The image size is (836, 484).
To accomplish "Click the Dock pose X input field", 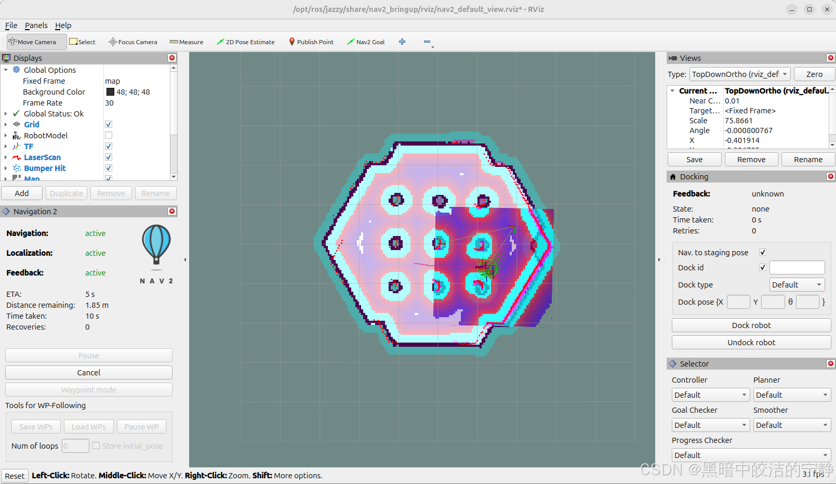I will (738, 302).
